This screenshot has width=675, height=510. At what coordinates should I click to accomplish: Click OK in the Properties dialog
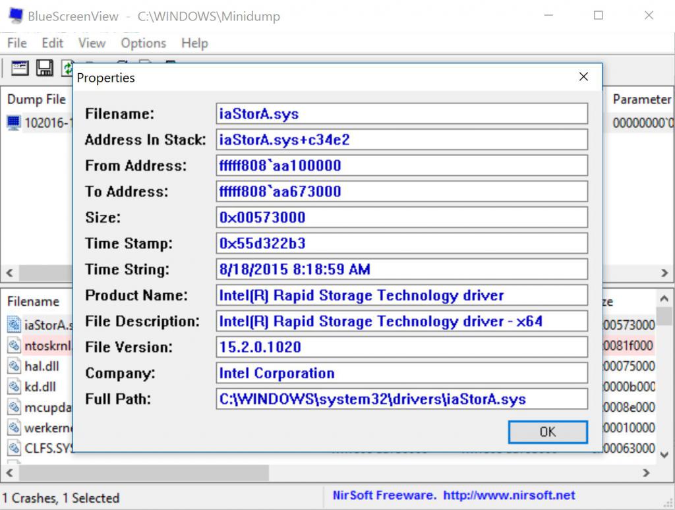point(548,432)
